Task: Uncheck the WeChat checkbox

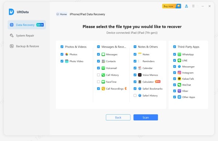Action: pyautogui.click(x=174, y=85)
